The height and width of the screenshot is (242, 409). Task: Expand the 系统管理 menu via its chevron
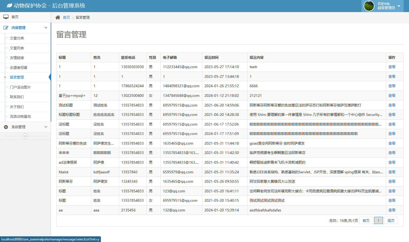click(x=46, y=127)
